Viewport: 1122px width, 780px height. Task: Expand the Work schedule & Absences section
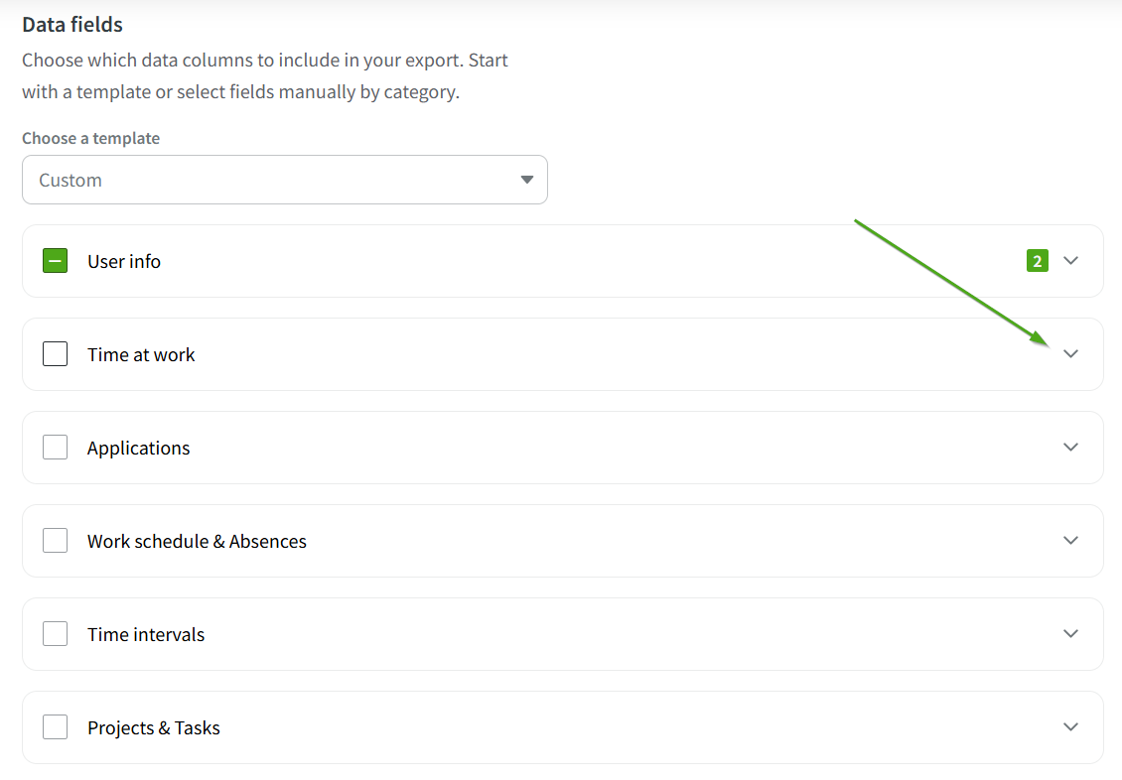tap(1071, 540)
